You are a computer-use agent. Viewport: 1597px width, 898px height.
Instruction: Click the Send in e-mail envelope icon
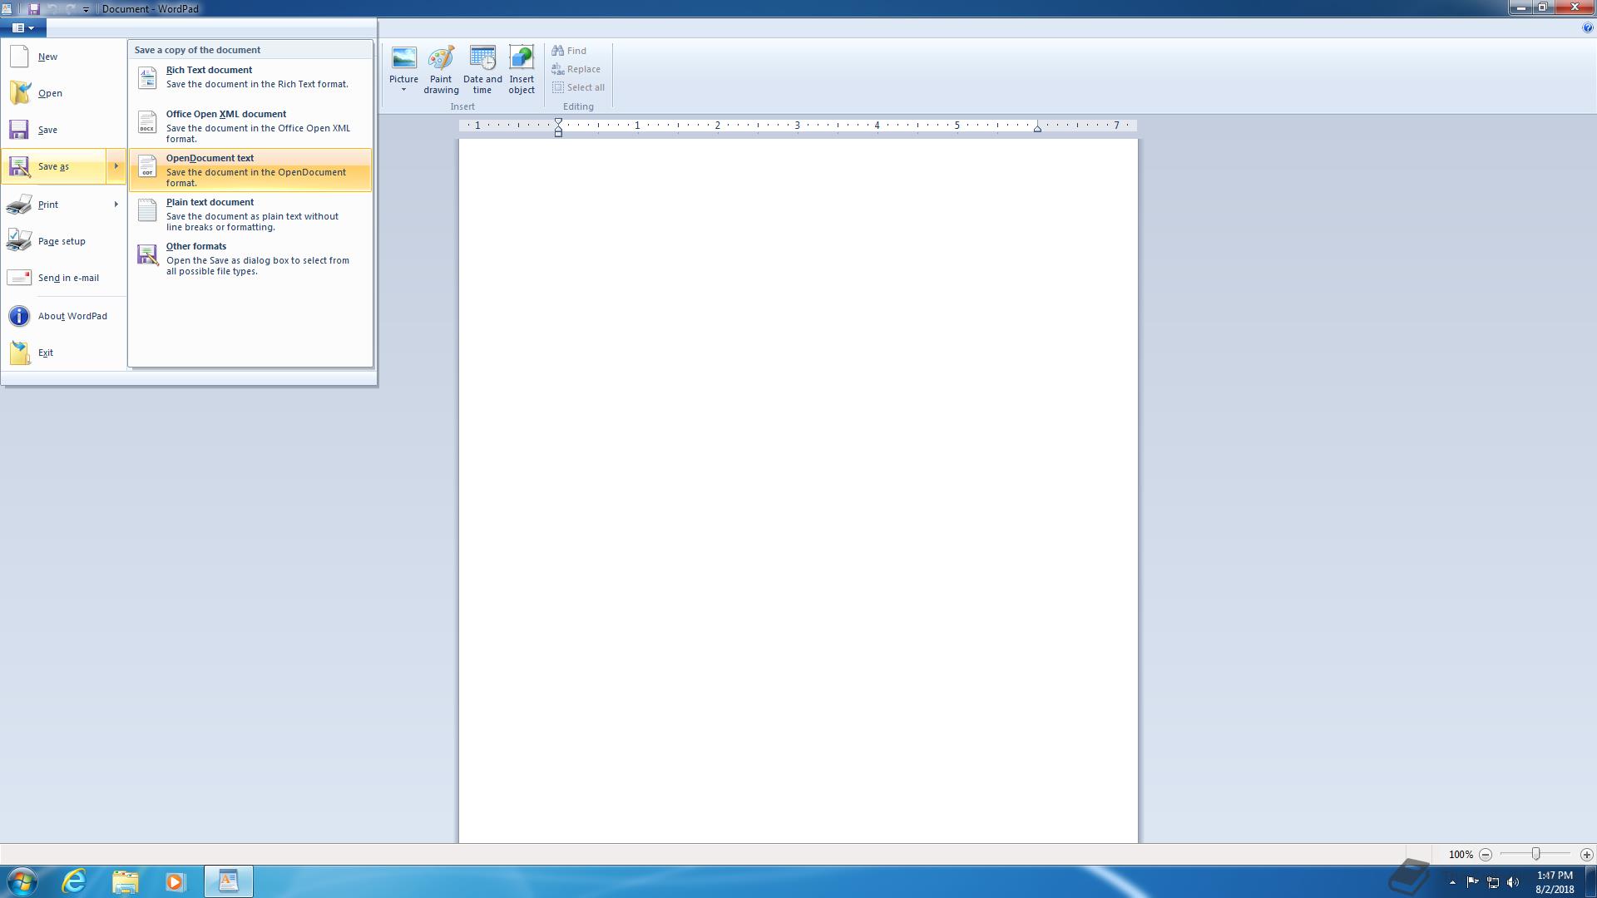tap(19, 278)
